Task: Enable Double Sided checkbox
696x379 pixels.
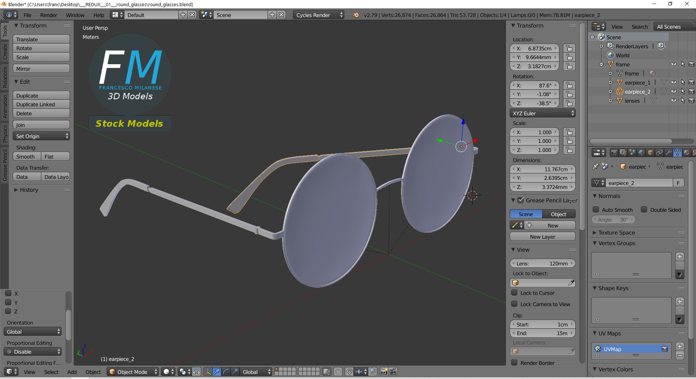Action: pos(644,210)
